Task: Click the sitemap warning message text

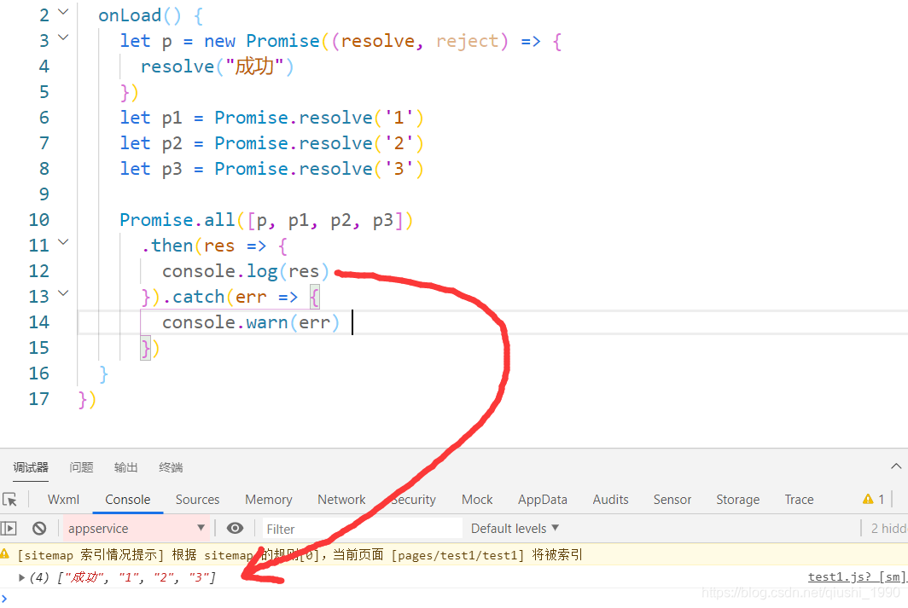Action: [x=300, y=555]
